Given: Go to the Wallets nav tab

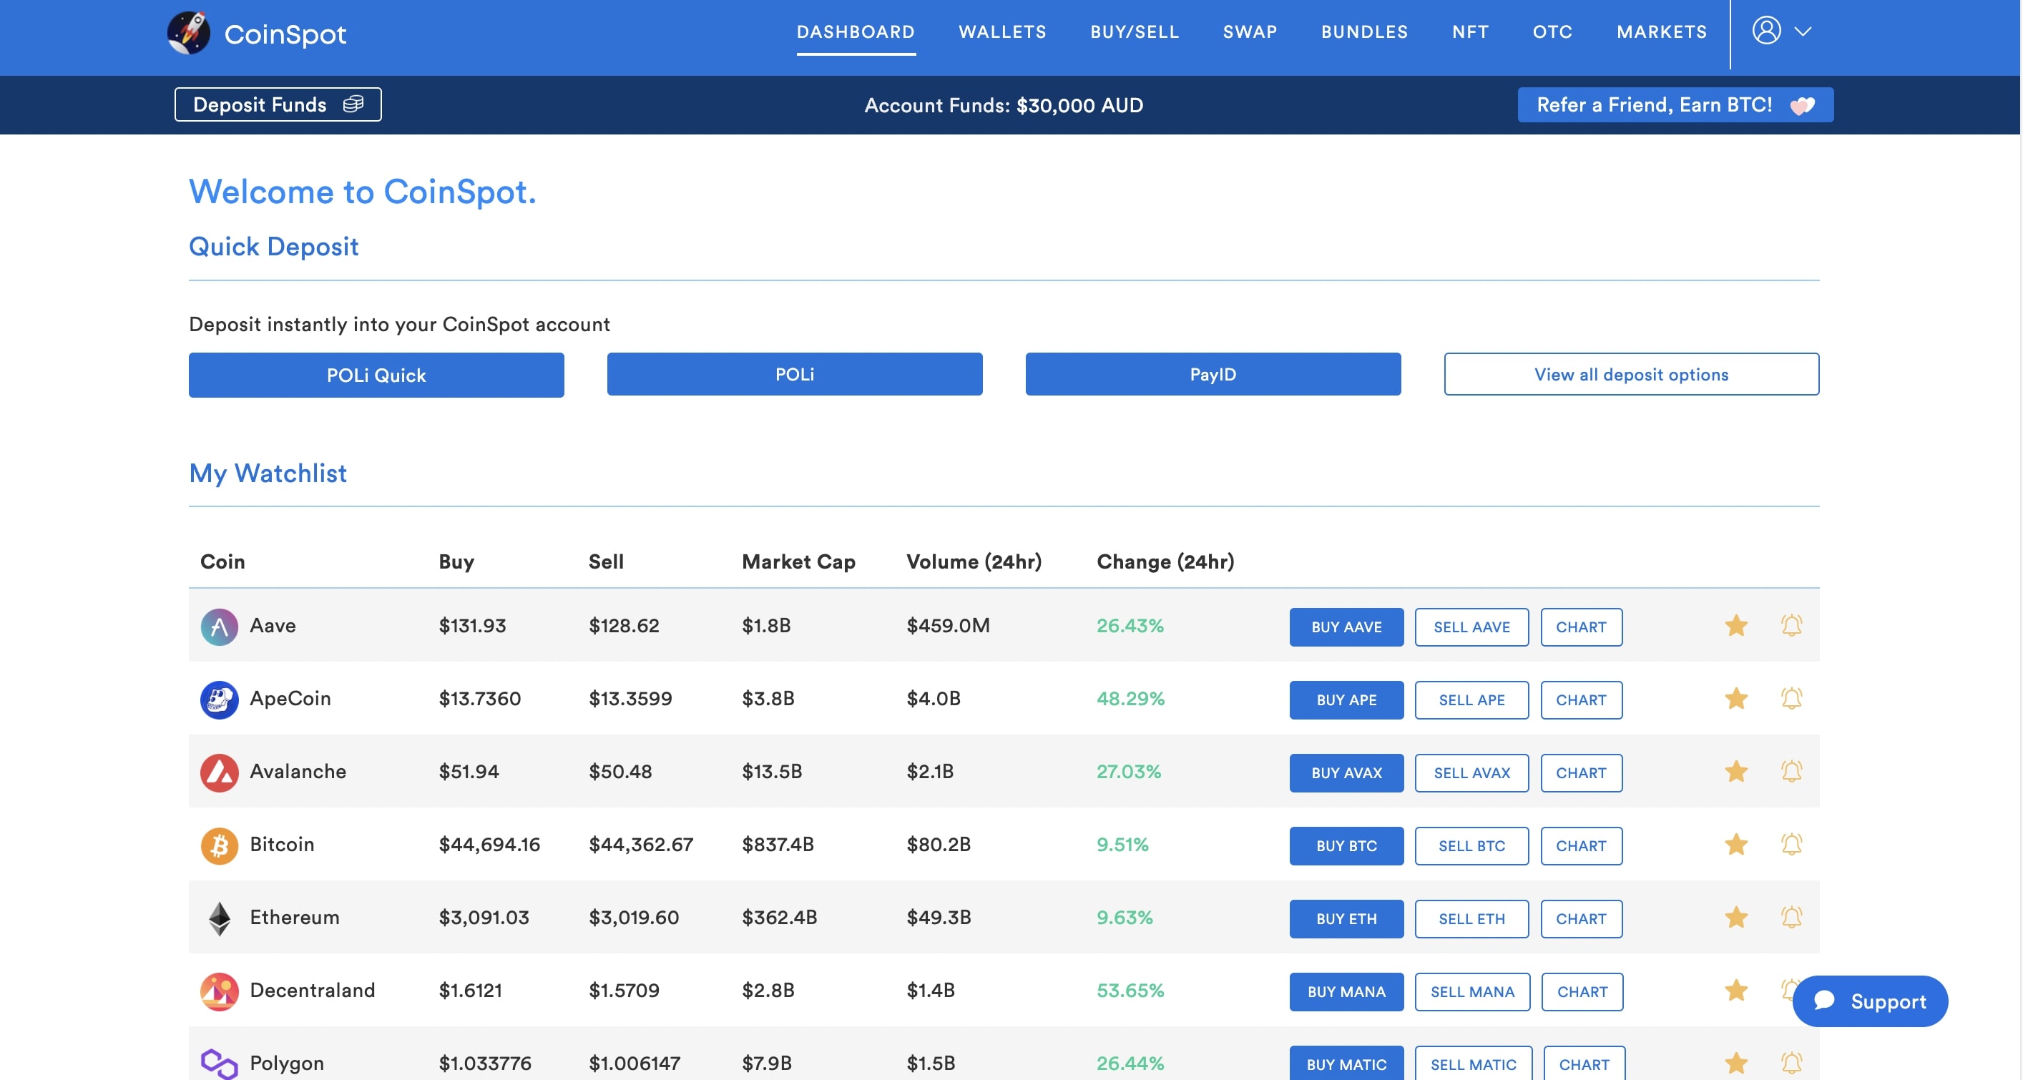Looking at the screenshot, I should (1002, 32).
